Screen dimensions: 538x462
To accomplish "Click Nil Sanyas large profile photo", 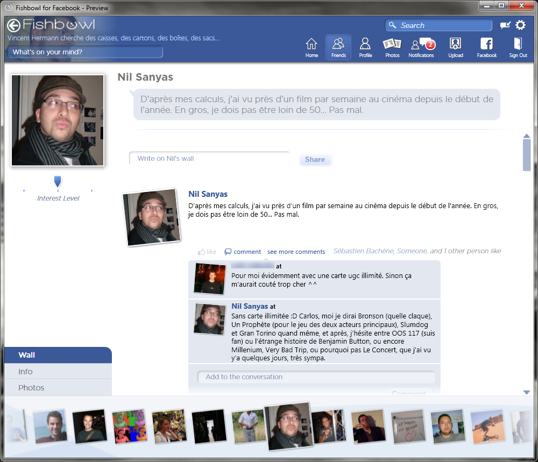I will 58,120.
